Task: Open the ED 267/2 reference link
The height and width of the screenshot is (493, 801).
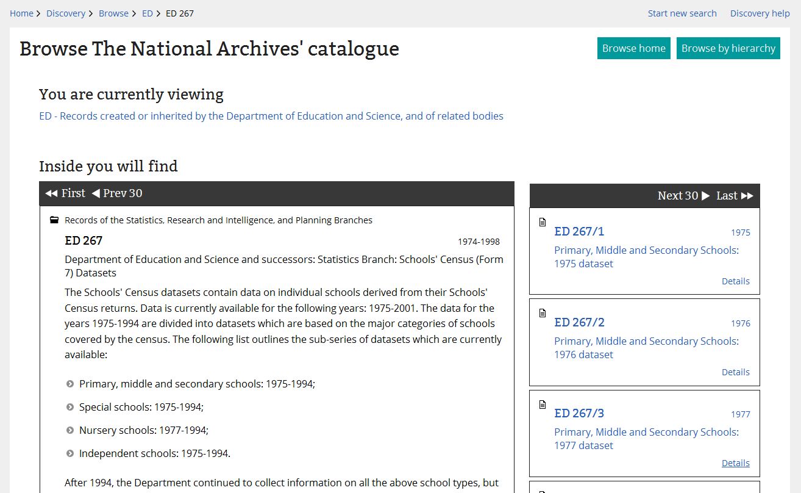Action: coord(579,322)
